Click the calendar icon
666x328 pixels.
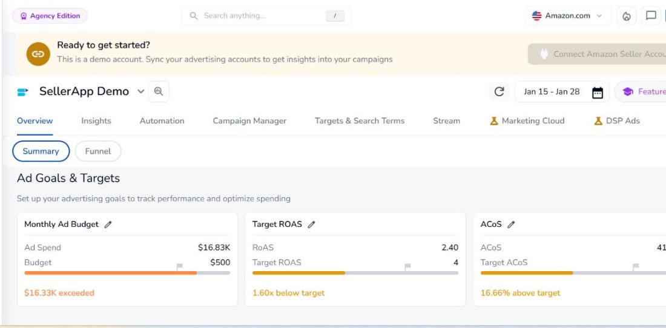click(597, 92)
